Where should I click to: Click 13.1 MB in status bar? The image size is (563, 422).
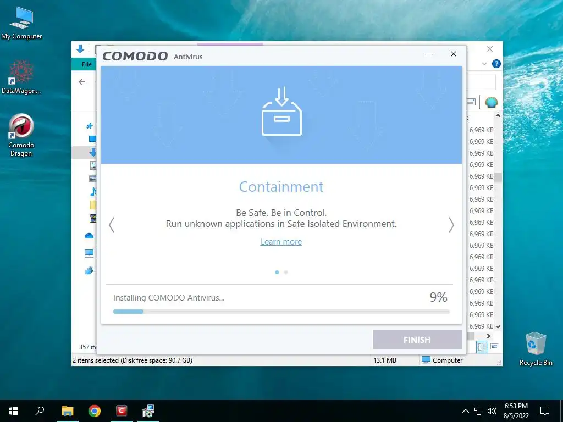click(385, 360)
